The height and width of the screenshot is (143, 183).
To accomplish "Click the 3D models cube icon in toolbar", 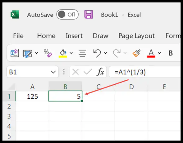I will [15, 53].
